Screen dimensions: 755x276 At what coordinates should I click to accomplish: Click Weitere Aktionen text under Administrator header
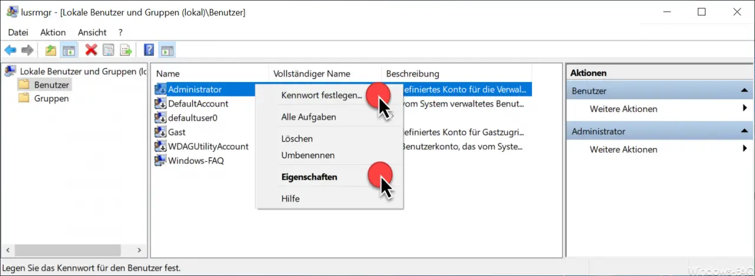click(x=623, y=150)
